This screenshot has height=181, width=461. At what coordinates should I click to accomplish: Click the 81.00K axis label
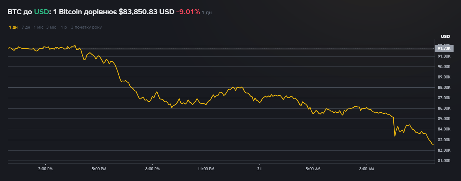click(x=444, y=161)
